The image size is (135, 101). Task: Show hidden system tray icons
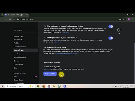click(113, 86)
